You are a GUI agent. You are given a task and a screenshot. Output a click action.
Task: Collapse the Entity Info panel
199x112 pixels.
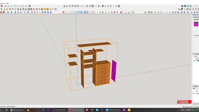tap(194, 17)
